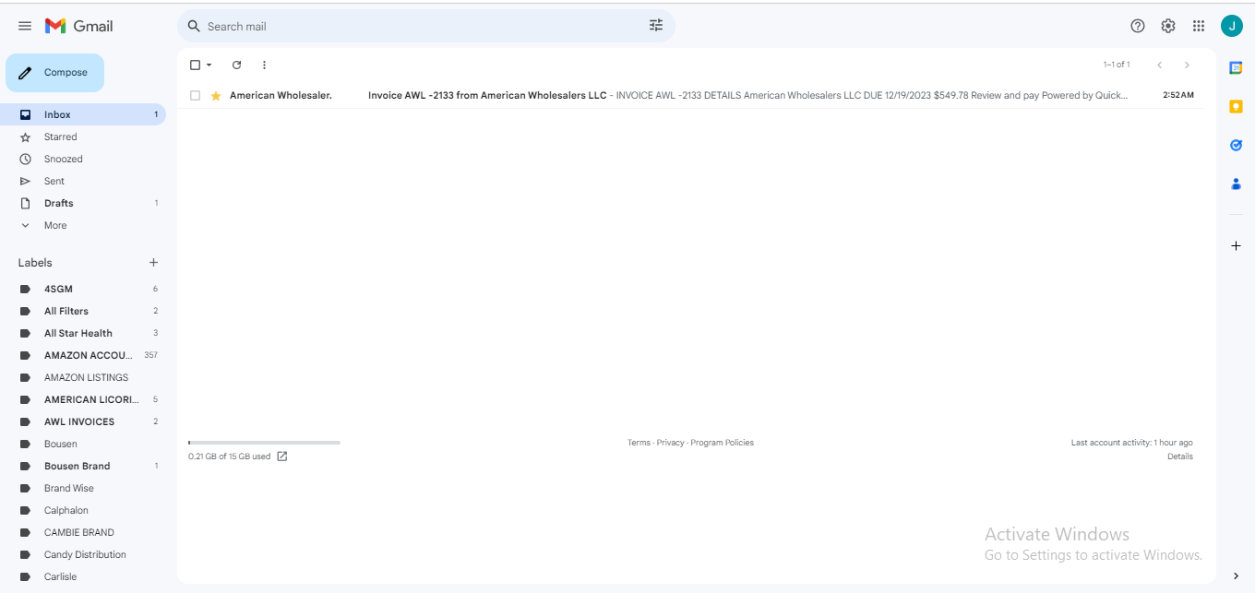Tick the select-all checkbox

point(195,65)
